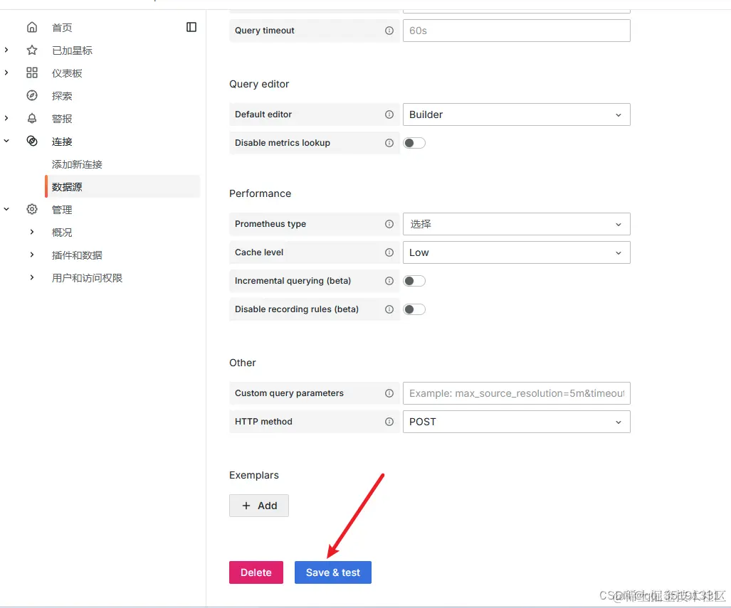Expand the 警报 section chevron
The image size is (731, 608).
pos(6,118)
